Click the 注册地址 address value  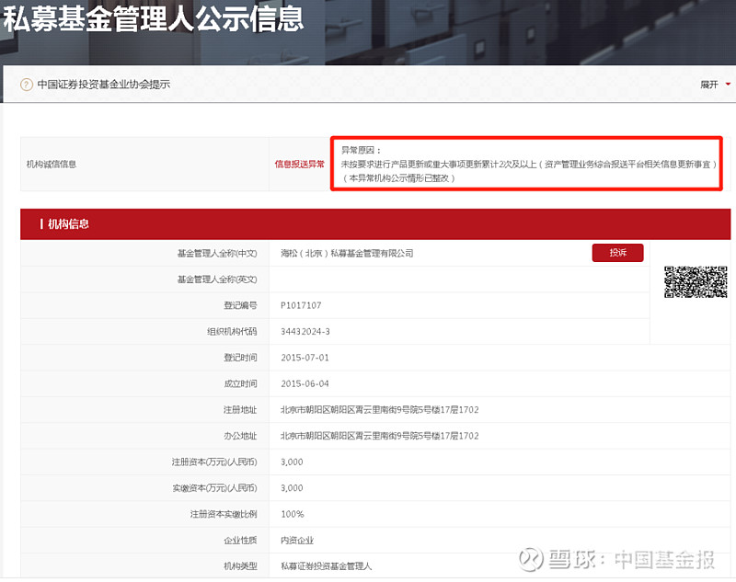tap(380, 410)
